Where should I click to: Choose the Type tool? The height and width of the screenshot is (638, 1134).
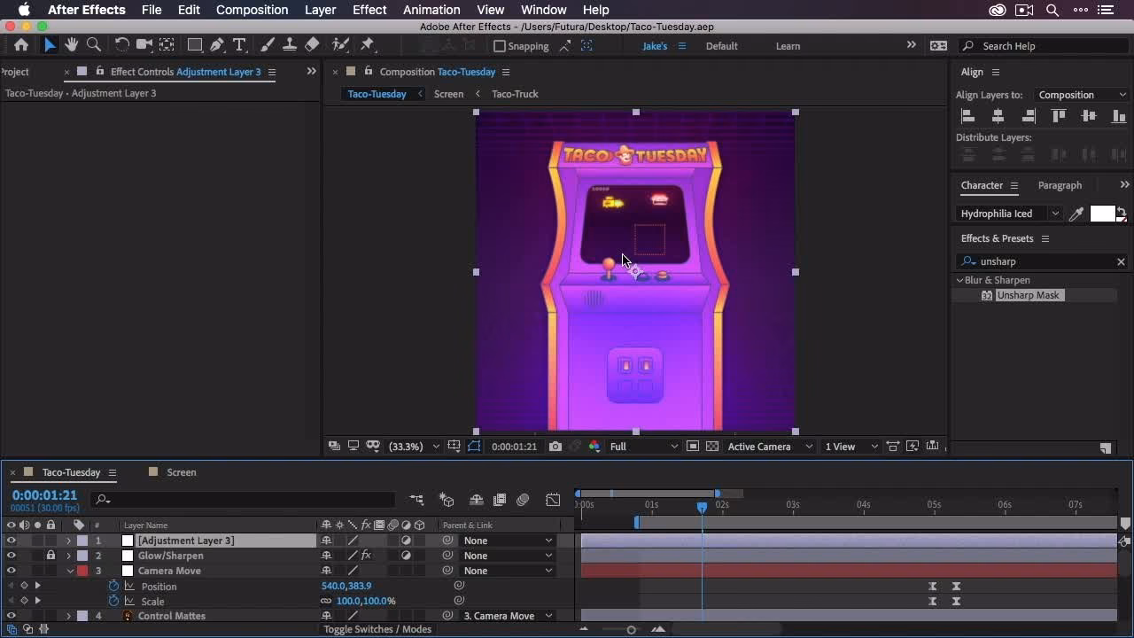[x=239, y=44]
